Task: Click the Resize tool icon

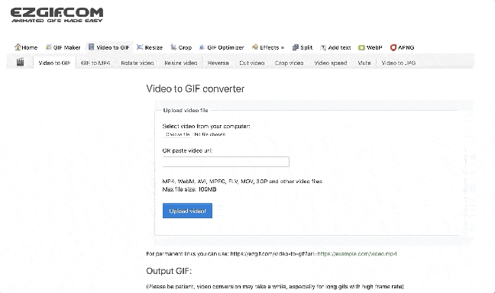Action: (x=140, y=47)
